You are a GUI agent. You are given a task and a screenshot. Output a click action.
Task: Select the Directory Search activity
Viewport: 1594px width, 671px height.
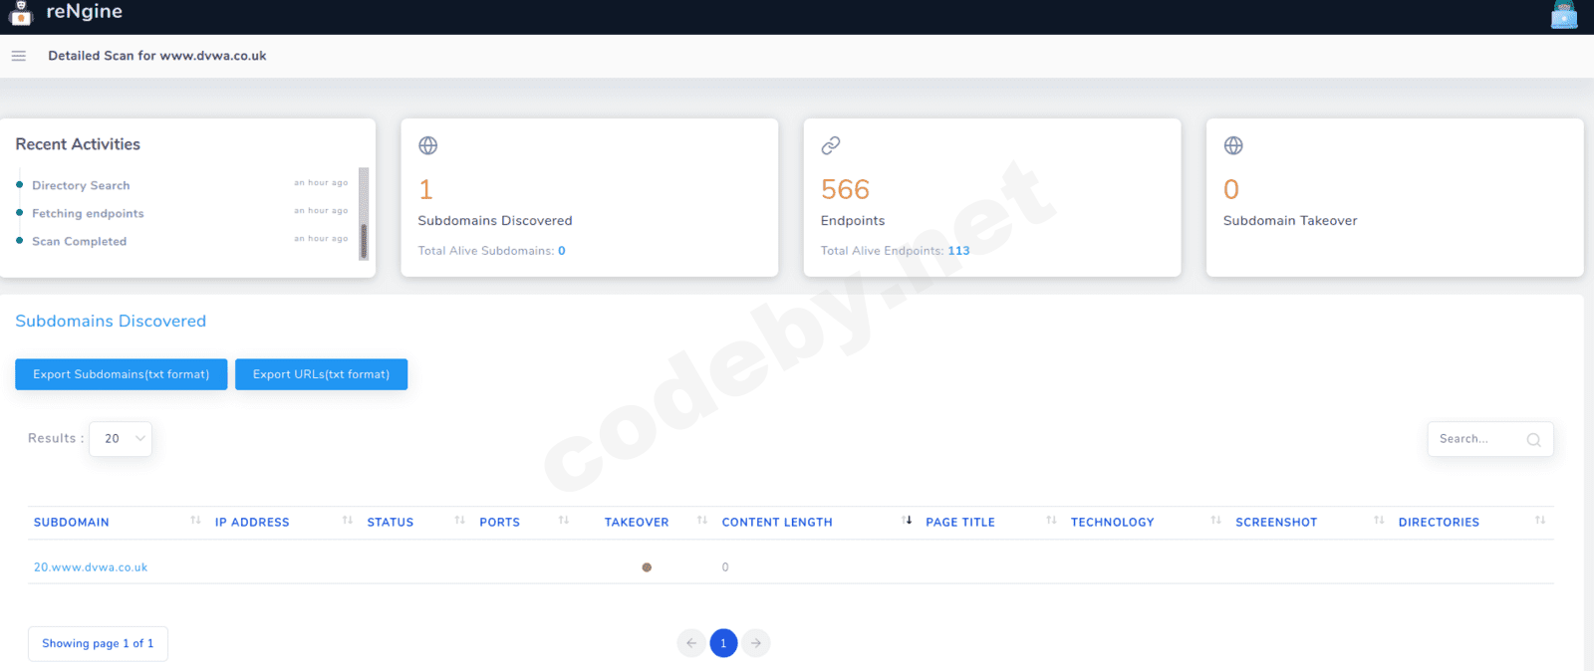pyautogui.click(x=81, y=185)
